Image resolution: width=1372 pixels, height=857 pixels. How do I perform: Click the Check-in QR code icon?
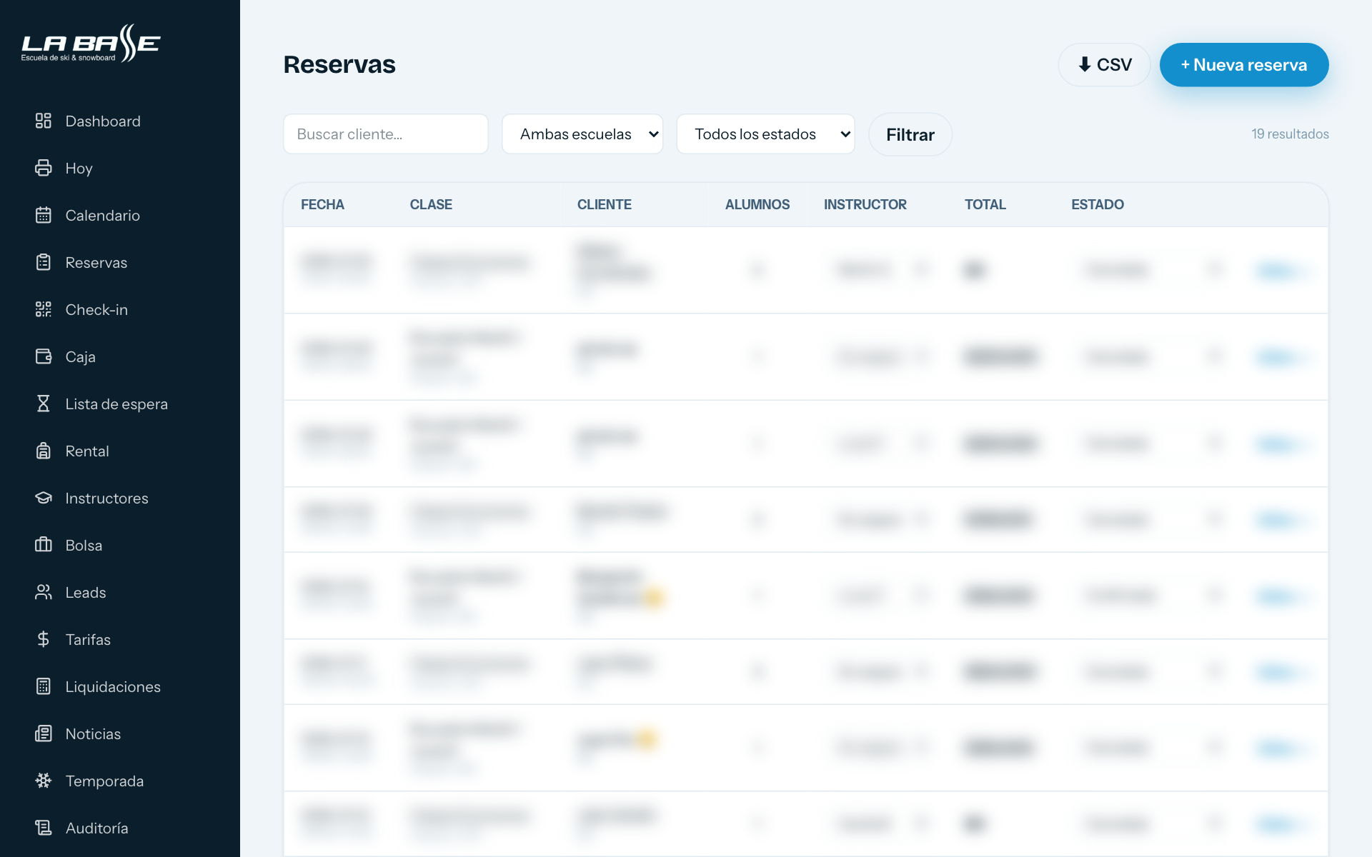point(44,309)
